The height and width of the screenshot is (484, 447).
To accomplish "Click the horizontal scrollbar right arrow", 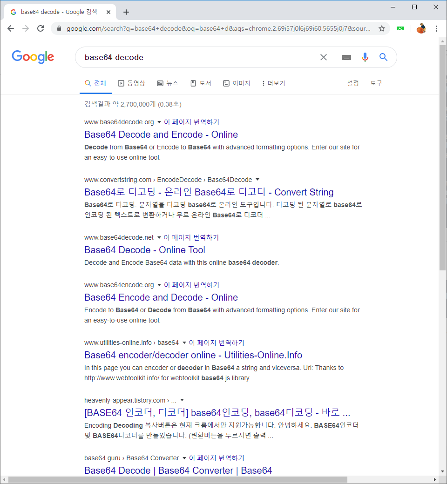I will (435, 480).
